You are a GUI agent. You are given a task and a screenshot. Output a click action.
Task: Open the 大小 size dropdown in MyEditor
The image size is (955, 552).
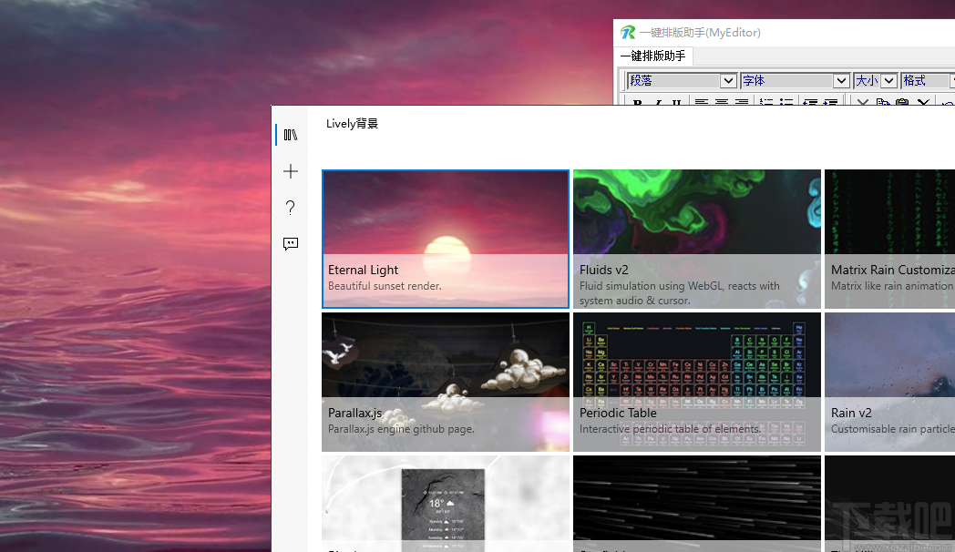pos(889,81)
